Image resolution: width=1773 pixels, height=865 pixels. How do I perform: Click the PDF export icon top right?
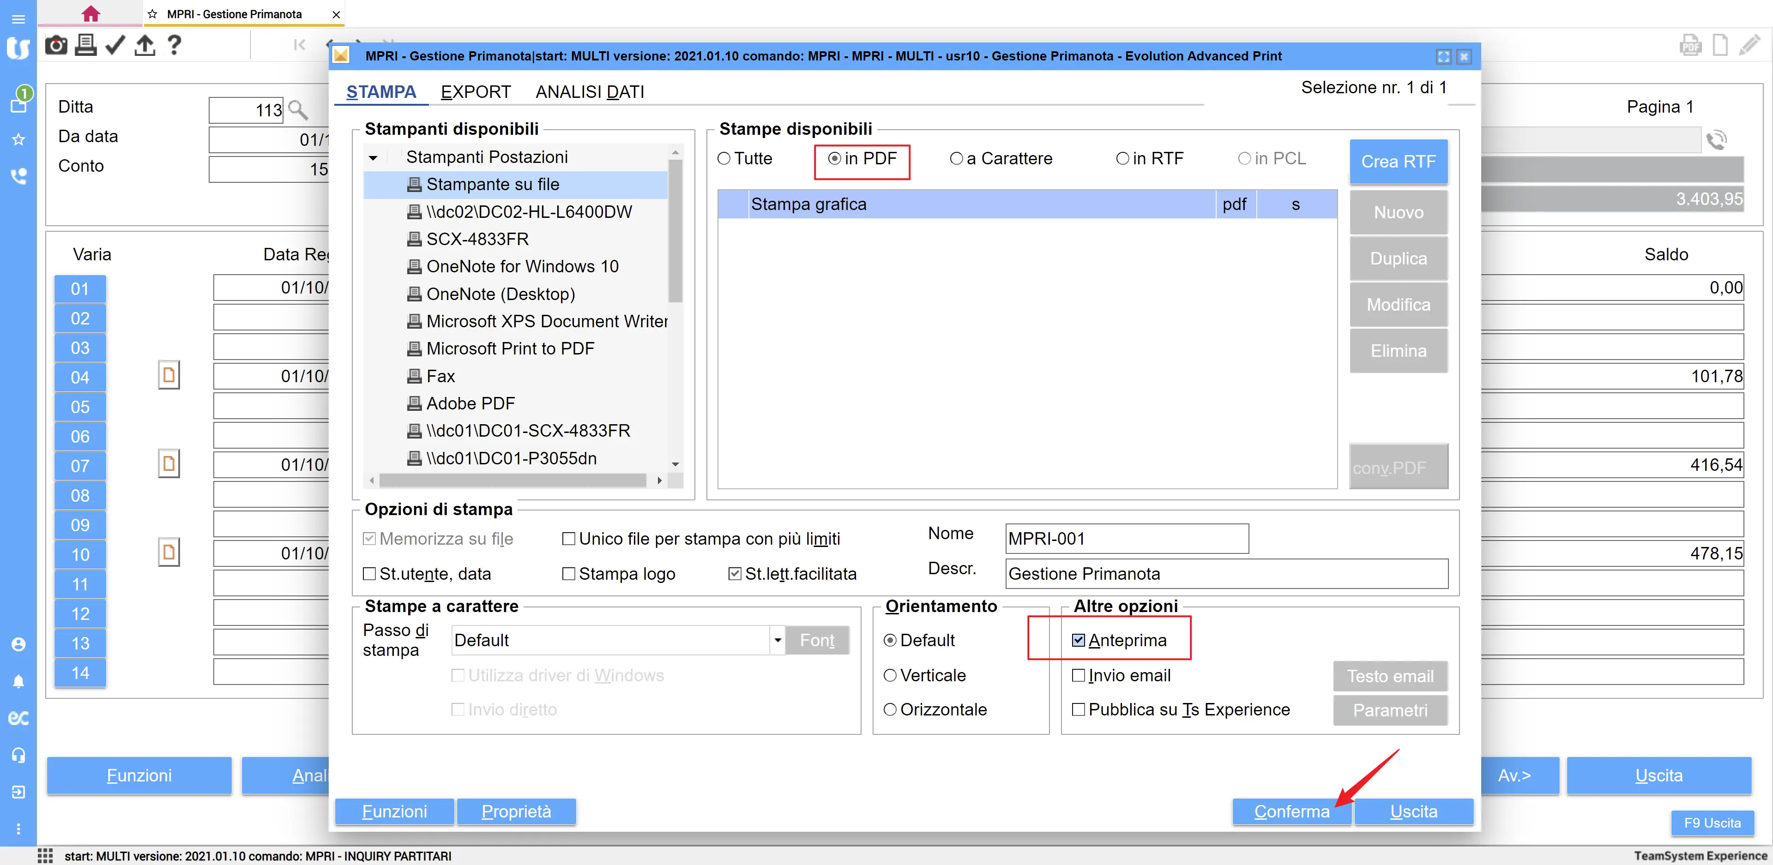[x=1690, y=46]
